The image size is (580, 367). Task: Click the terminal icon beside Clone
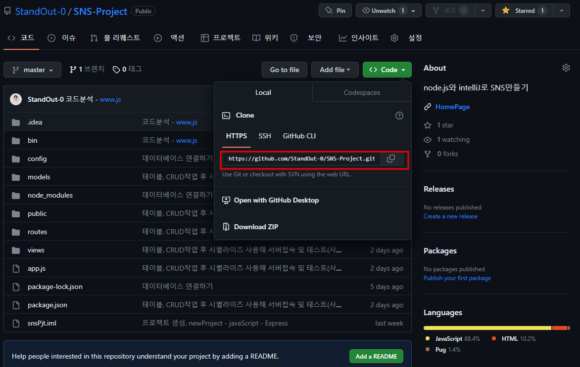[226, 116]
